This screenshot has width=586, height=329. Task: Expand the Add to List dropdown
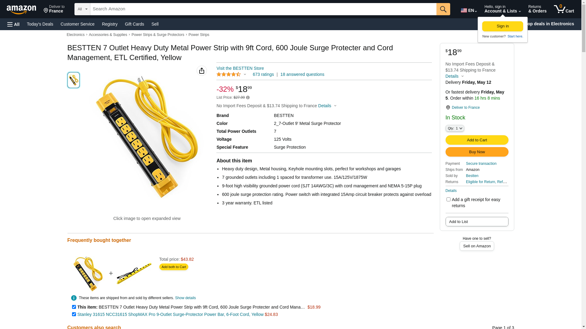point(477,222)
